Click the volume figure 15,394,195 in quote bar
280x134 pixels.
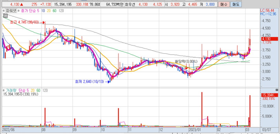[x=63, y=4]
